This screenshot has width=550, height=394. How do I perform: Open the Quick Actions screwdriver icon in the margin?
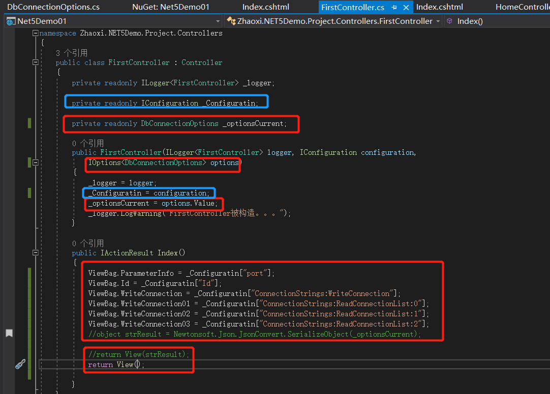tap(19, 364)
